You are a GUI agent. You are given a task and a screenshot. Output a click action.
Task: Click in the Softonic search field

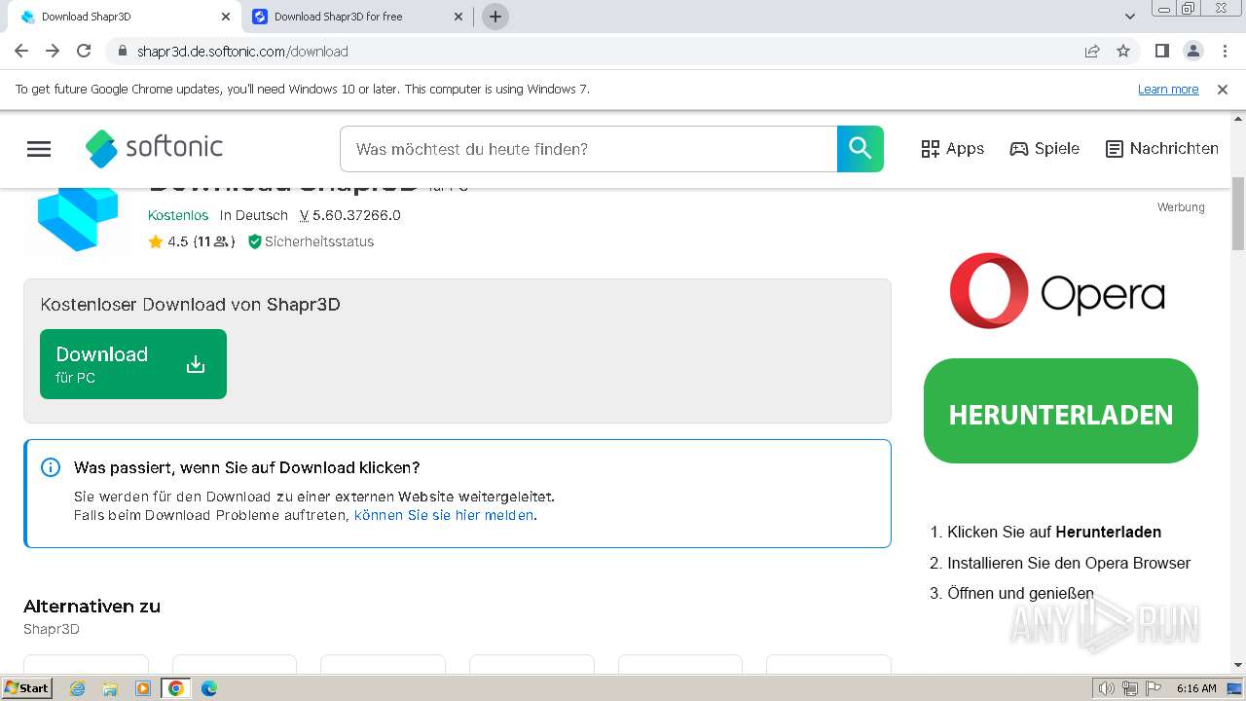click(x=588, y=149)
